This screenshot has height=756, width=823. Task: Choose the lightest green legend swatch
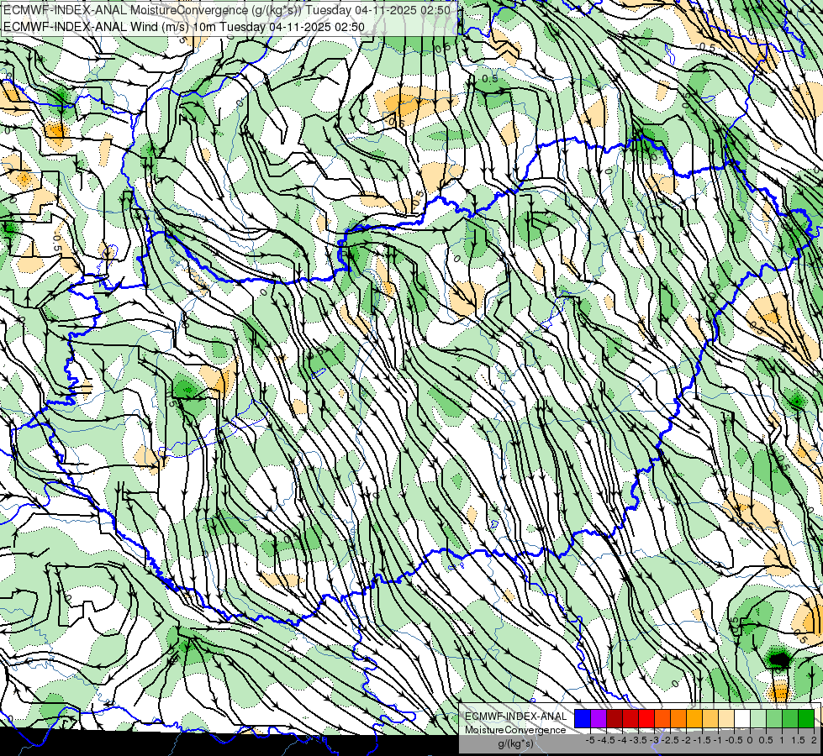click(x=758, y=718)
